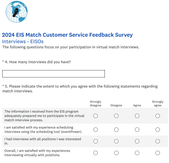Pick Disagree for overall virtual interviewing satisfaction
Viewport: 169px width, 163px height.
point(116,153)
